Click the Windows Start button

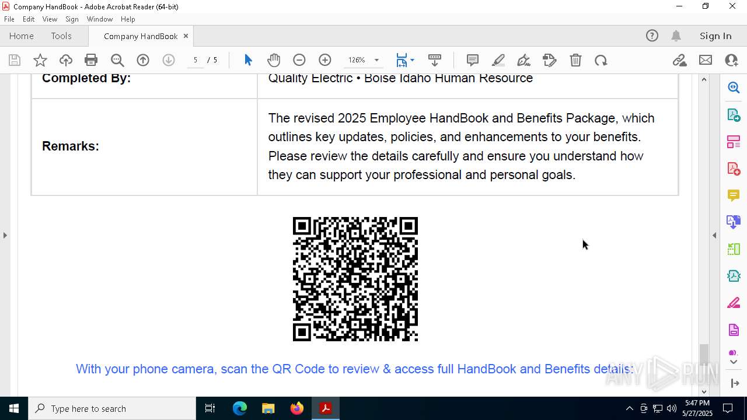point(14,408)
